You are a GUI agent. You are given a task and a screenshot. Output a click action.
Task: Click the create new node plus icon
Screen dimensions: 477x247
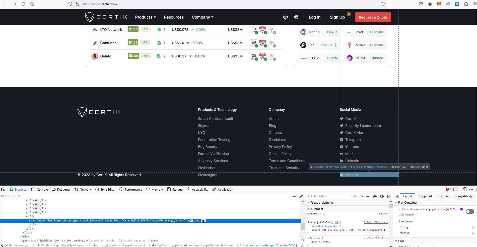click(x=294, y=196)
